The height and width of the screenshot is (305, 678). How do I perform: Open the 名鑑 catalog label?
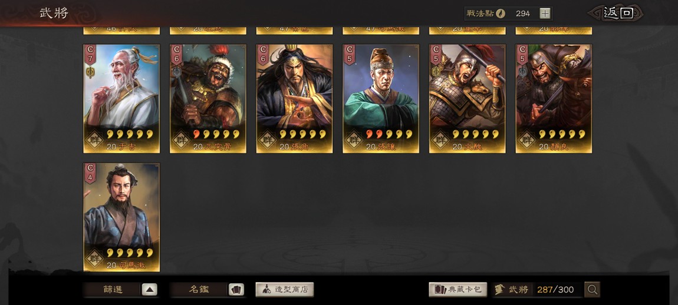tap(199, 290)
